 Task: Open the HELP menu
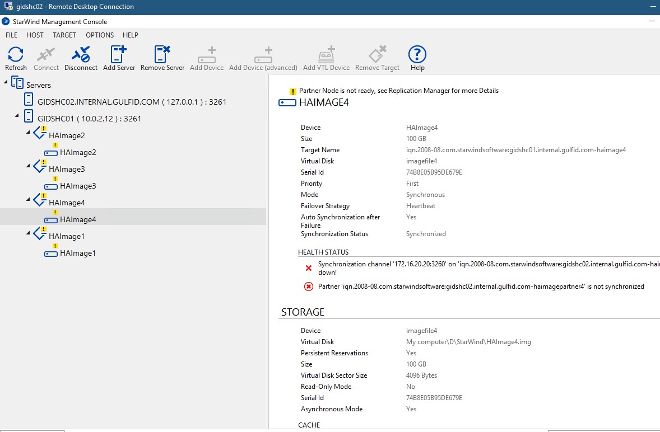coord(131,35)
